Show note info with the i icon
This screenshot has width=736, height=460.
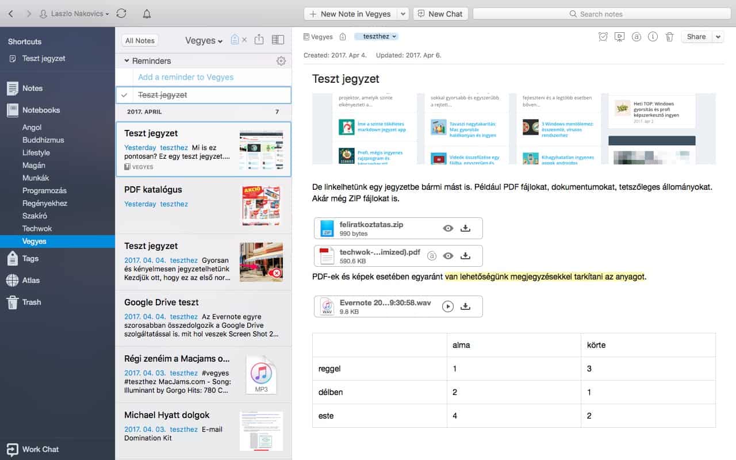click(653, 37)
